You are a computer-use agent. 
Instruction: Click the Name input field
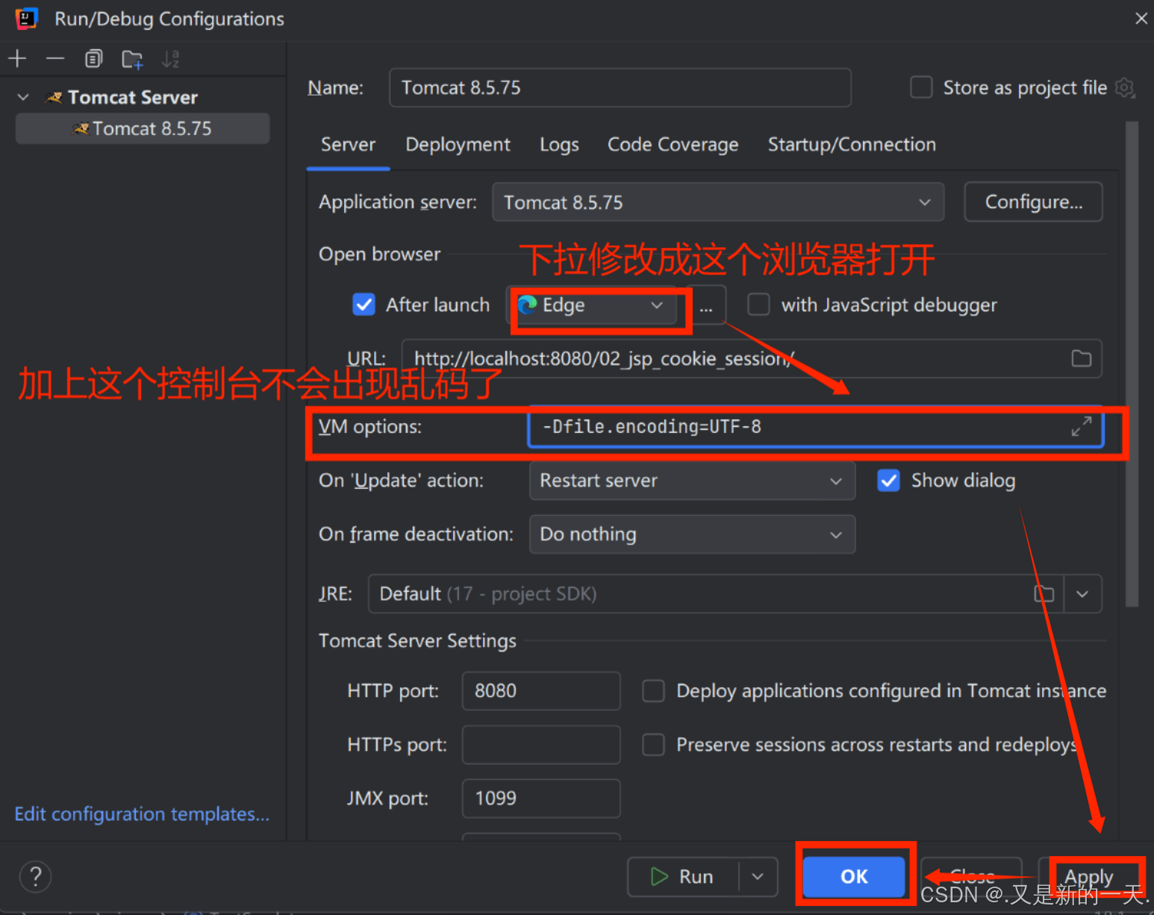(620, 87)
